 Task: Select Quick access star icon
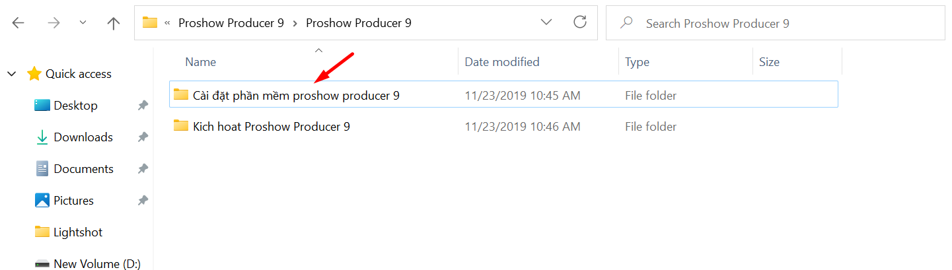click(x=34, y=74)
